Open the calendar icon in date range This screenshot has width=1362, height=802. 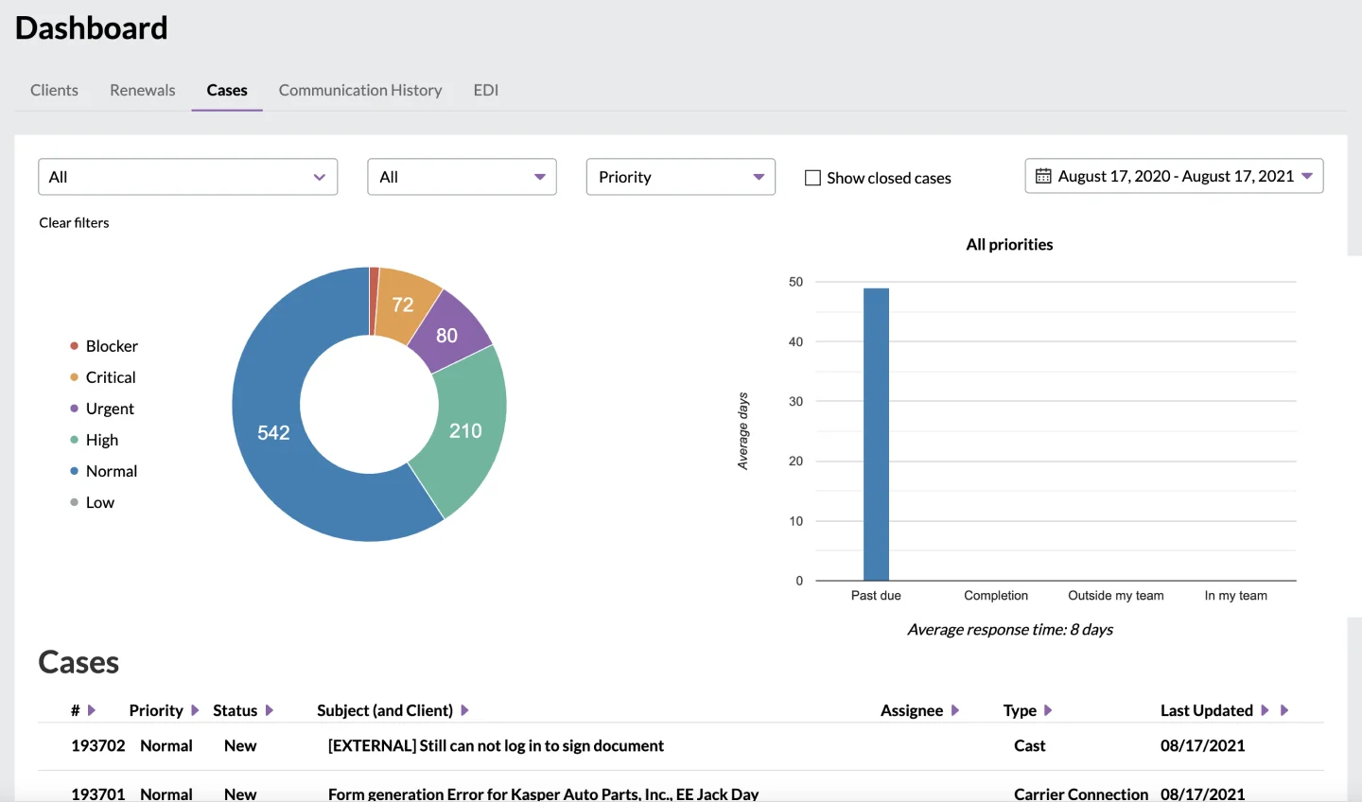pos(1043,176)
